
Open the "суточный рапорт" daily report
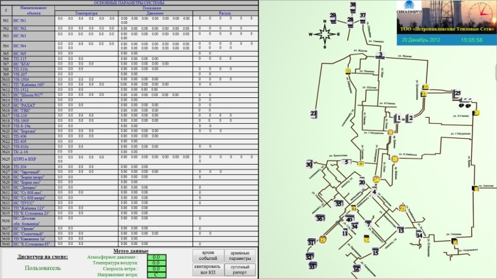(239, 269)
